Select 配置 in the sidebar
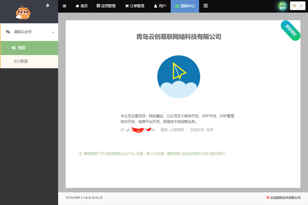The height and width of the screenshot is (205, 308). coord(22,48)
